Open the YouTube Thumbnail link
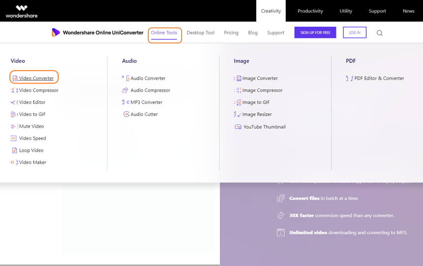 264,127
